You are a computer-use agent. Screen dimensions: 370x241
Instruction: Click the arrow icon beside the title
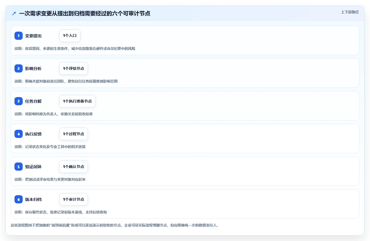coord(14,13)
